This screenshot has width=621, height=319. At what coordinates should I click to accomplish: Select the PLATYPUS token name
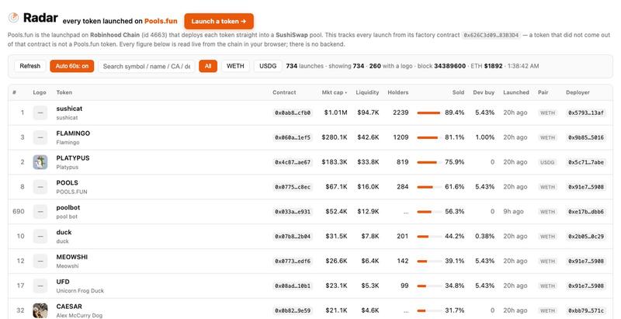(x=73, y=158)
